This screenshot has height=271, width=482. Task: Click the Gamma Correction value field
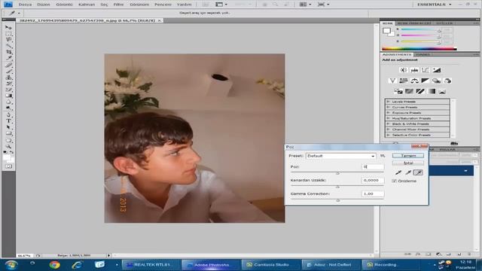pos(373,193)
